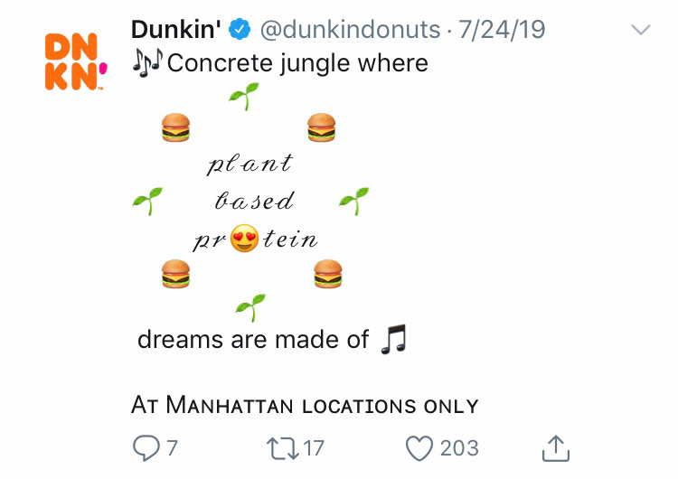The height and width of the screenshot is (479, 678).
Task: Click the Concrete jungle where text
Action: [297, 63]
